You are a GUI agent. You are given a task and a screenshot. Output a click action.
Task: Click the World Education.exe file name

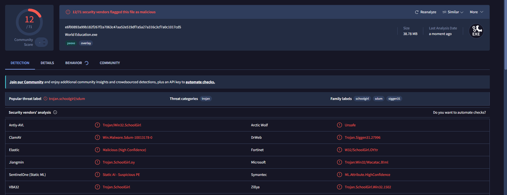[x=81, y=35]
